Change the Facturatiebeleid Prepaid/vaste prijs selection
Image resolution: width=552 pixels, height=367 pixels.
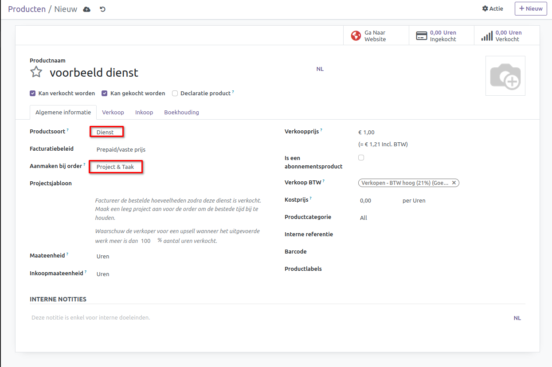[121, 150]
